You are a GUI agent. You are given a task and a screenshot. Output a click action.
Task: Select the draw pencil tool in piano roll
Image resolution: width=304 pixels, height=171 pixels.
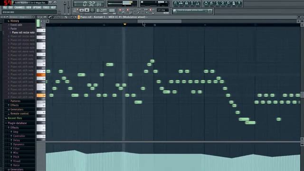pyautogui.click(x=49, y=17)
